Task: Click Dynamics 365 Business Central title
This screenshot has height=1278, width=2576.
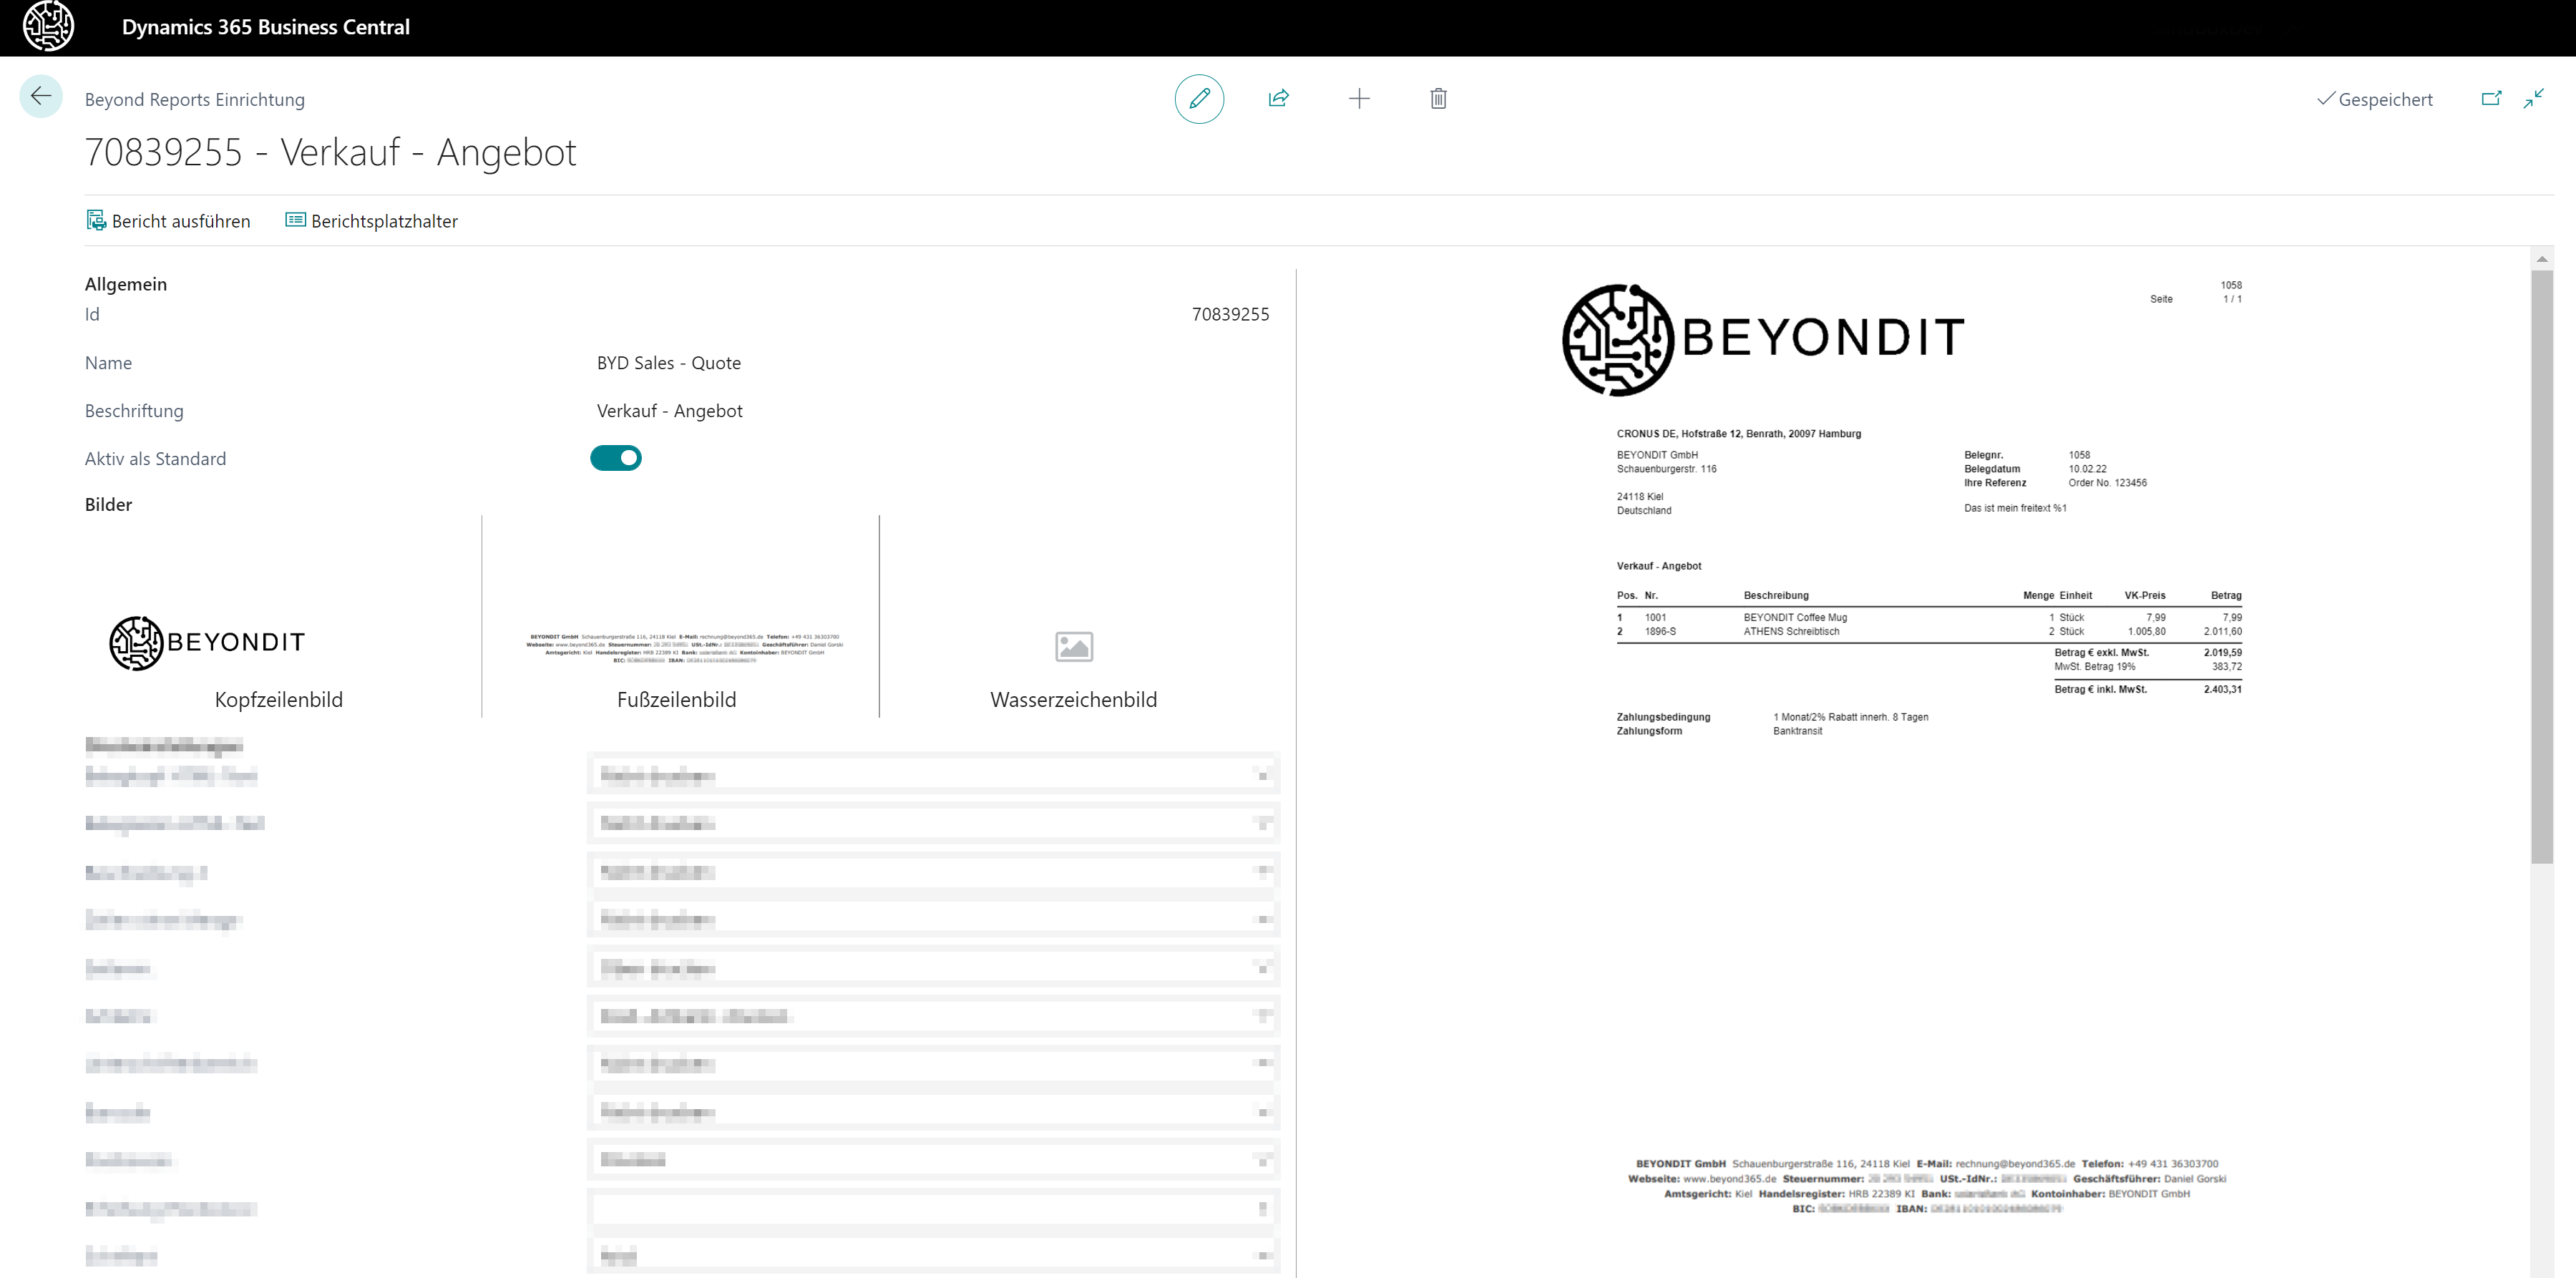Action: (x=266, y=27)
